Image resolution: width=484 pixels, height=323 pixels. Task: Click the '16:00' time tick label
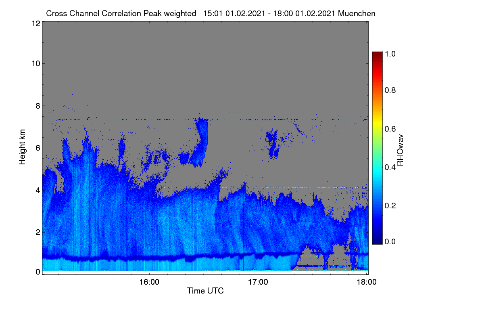pos(149,282)
